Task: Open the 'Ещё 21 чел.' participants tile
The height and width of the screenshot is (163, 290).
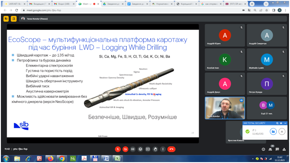Action: (x=267, y=108)
